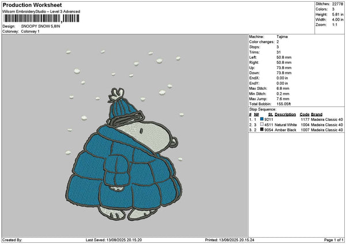The width and height of the screenshot is (346, 244).
Task: Click 'Printed: 13/08/2025 20.15.24' footer text
Action: pyautogui.click(x=230, y=240)
